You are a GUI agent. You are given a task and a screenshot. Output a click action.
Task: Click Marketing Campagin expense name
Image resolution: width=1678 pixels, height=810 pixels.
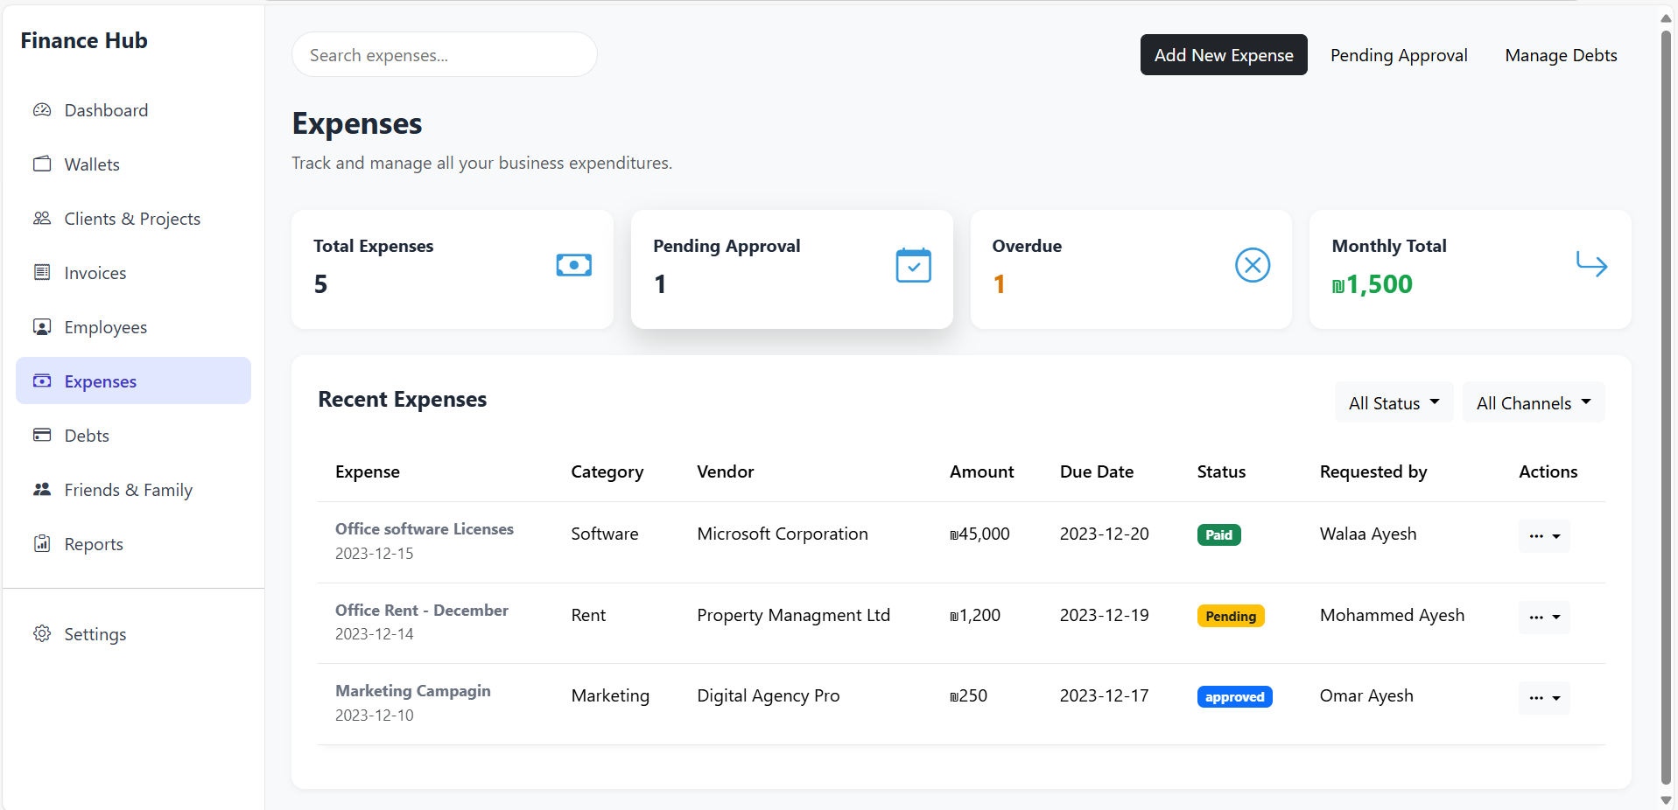(x=413, y=691)
